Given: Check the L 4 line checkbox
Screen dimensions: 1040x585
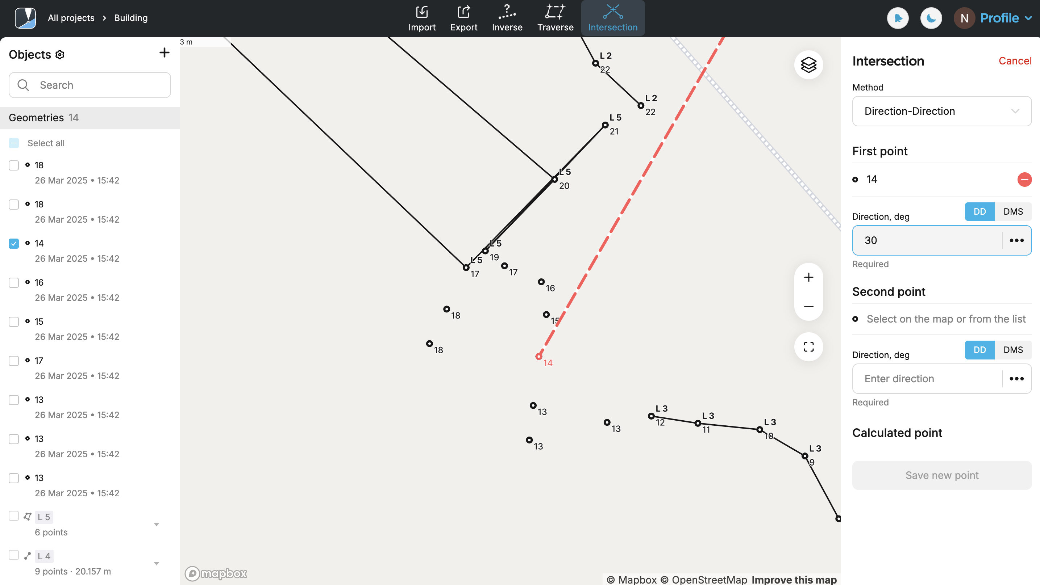Looking at the screenshot, I should click(x=14, y=555).
